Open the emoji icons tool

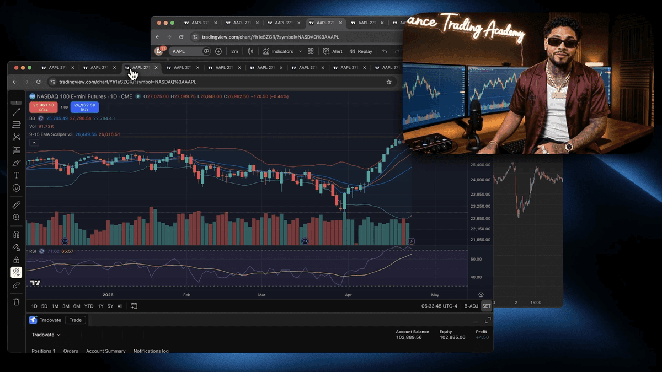click(17, 188)
